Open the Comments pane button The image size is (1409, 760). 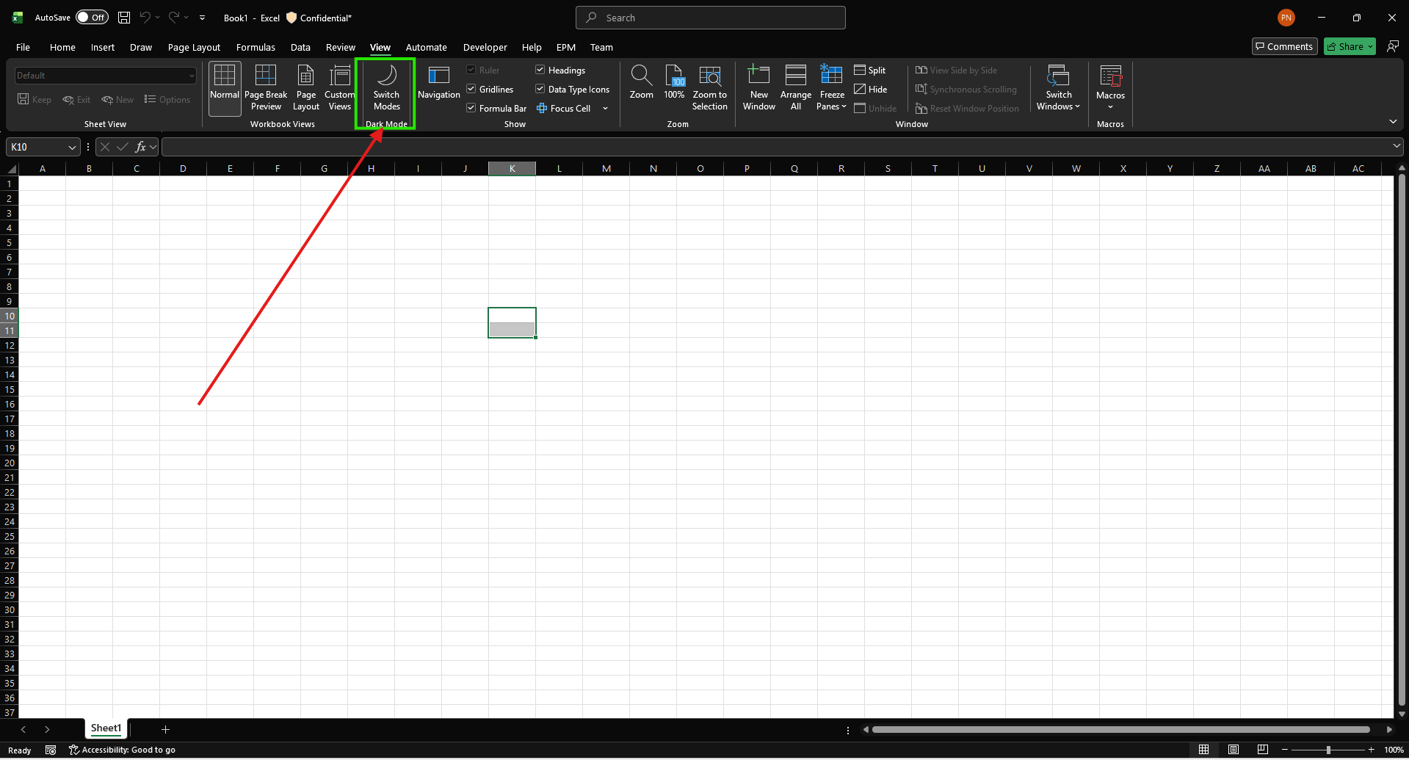(1284, 46)
